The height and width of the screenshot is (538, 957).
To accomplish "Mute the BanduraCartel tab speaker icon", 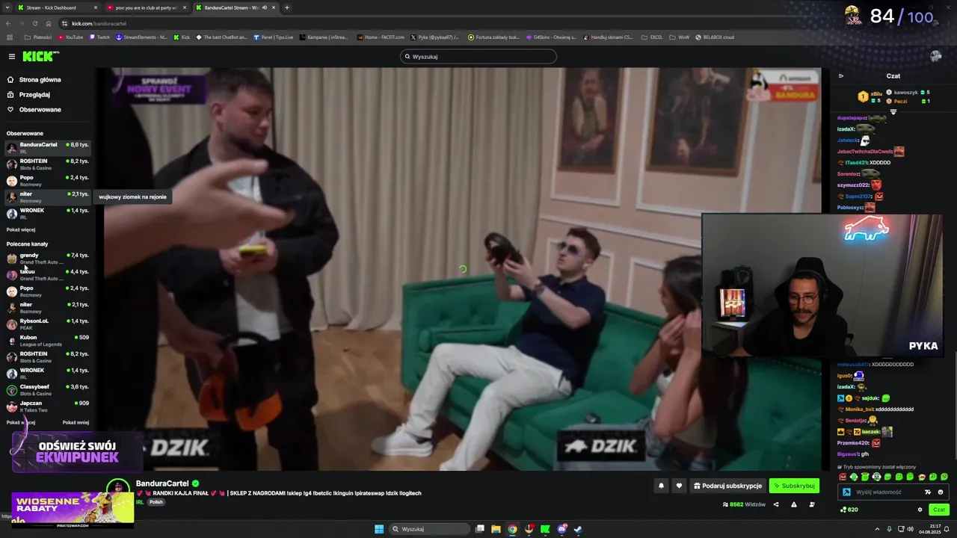I will coord(264,7).
